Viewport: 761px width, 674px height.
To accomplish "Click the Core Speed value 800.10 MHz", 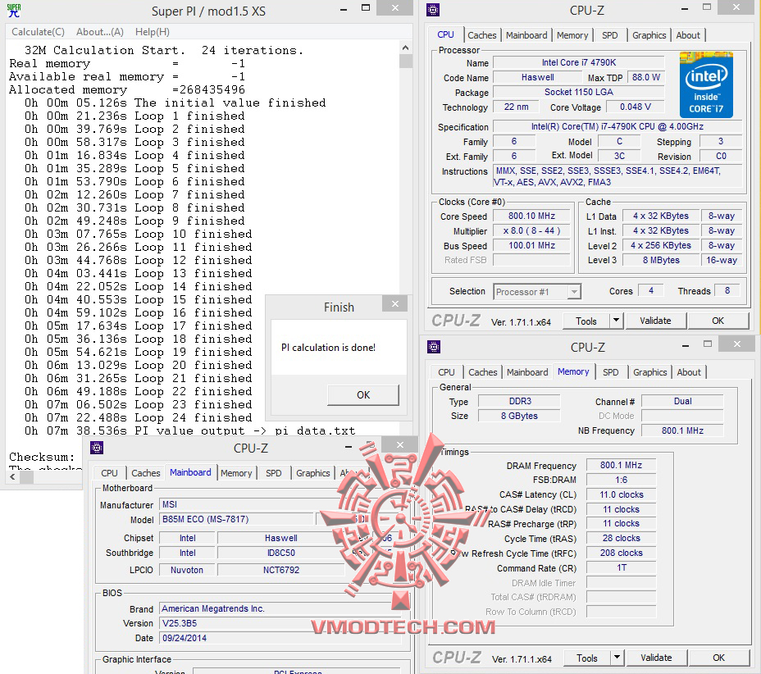I will point(531,216).
